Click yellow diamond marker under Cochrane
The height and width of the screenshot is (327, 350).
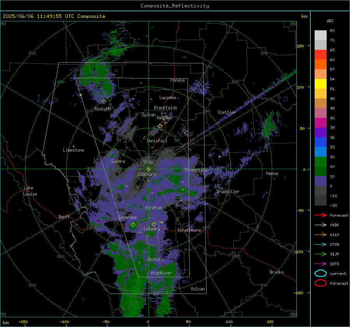[x=133, y=225]
